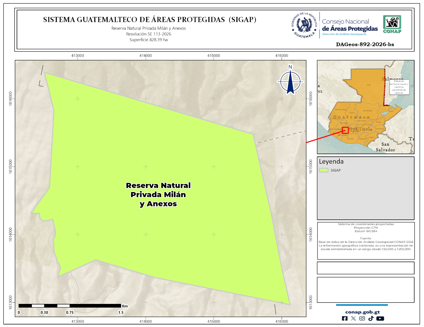Click the left axis label "1616000"
Viewport: 424px width, 327px height.
point(11,98)
